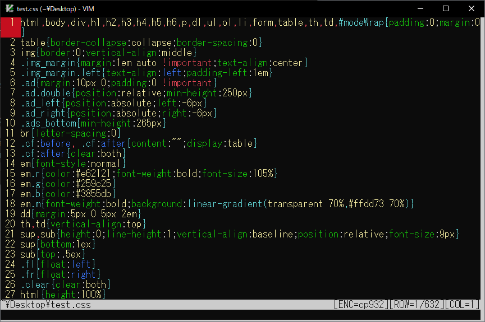
Task: Click '[ENC=cp932]' in the status line
Action: pyautogui.click(x=361, y=305)
